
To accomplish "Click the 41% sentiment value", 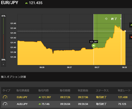I will [x=3, y=16].
